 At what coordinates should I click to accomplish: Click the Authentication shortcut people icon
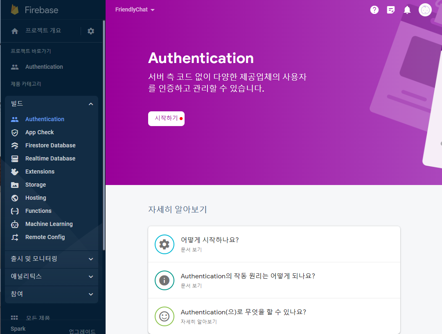pos(15,67)
